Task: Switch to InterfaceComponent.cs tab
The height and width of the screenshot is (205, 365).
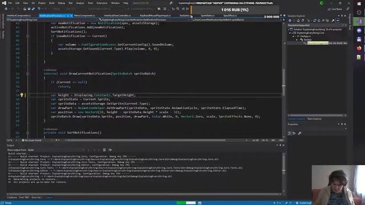Action: click(x=19, y=15)
